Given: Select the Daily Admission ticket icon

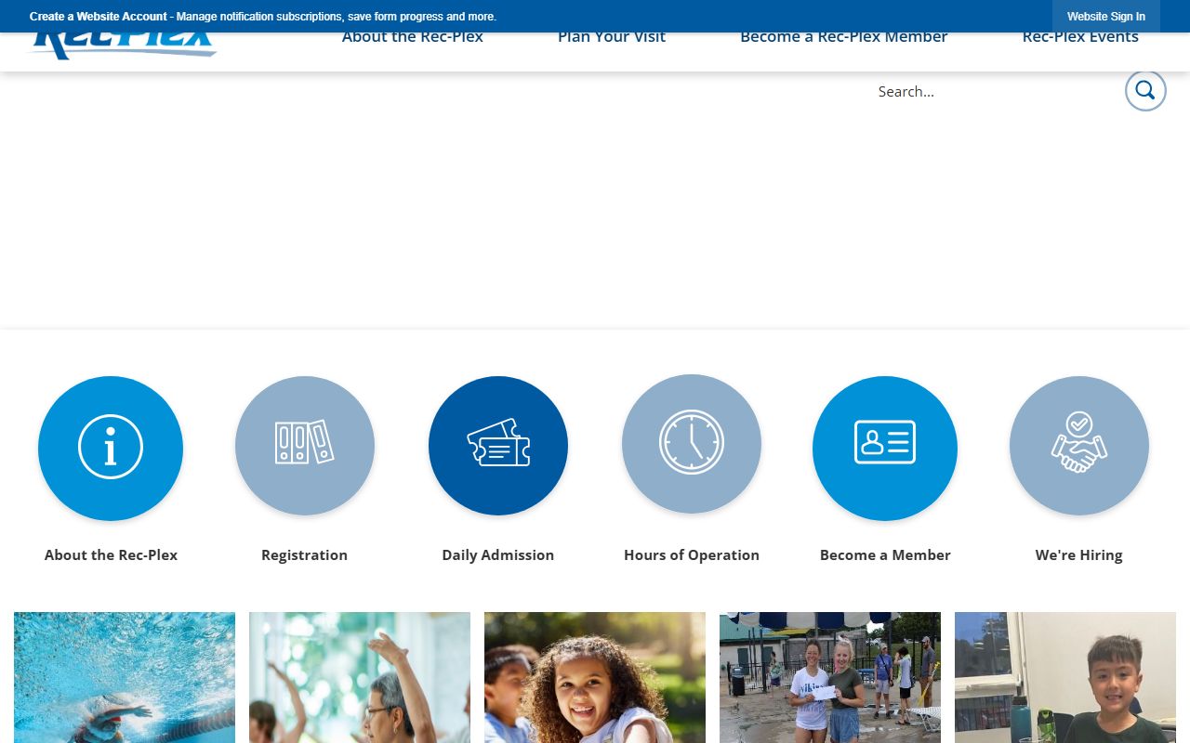Looking at the screenshot, I should [x=498, y=446].
